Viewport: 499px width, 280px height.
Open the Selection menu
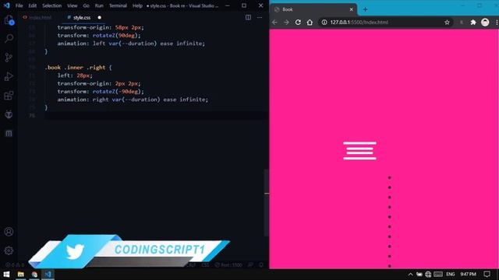pos(52,5)
